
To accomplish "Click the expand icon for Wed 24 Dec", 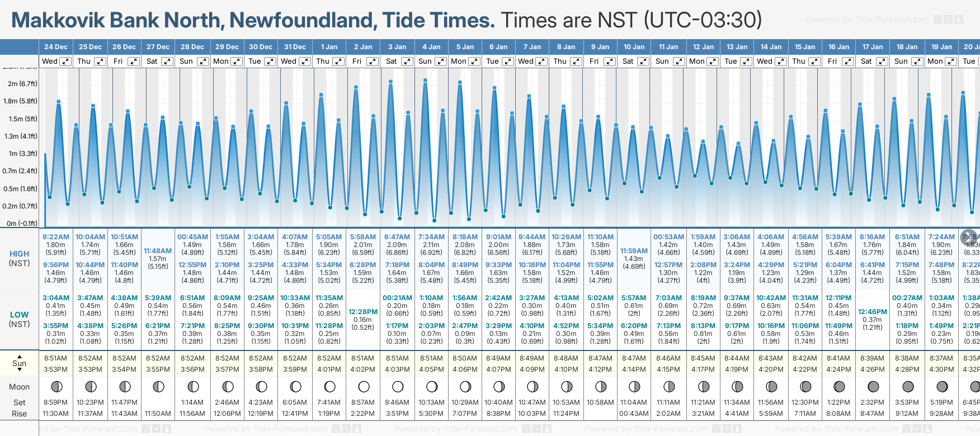I will [x=65, y=61].
